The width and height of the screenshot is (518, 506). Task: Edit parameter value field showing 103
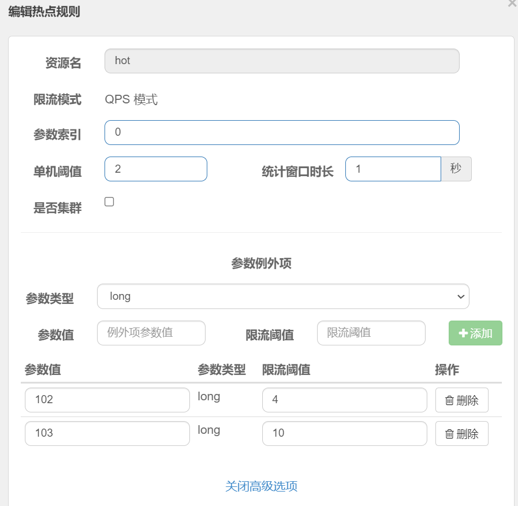(107, 433)
